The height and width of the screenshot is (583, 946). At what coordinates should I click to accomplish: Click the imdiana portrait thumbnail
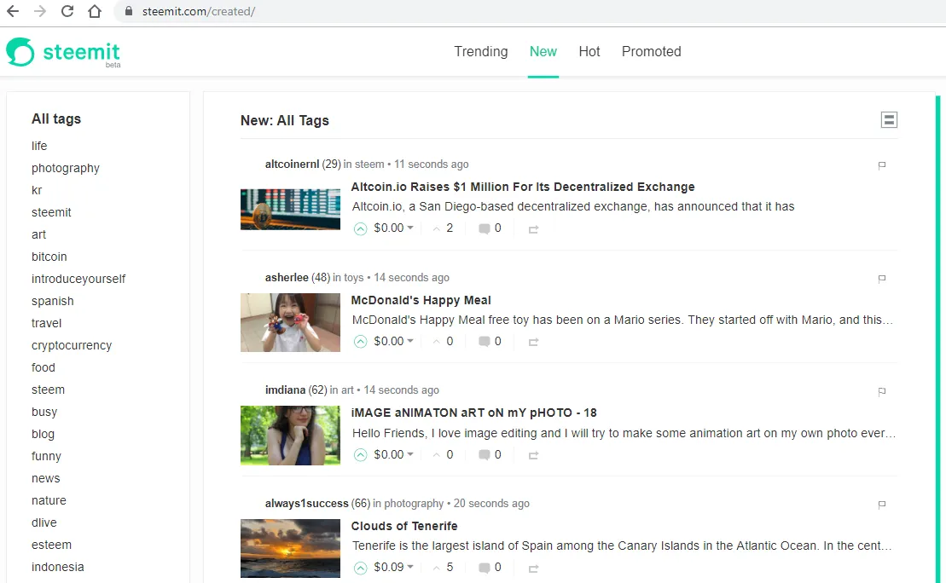(x=290, y=436)
